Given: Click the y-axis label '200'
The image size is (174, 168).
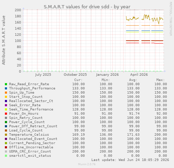Looking at the screenshot, I should point(18,10).
